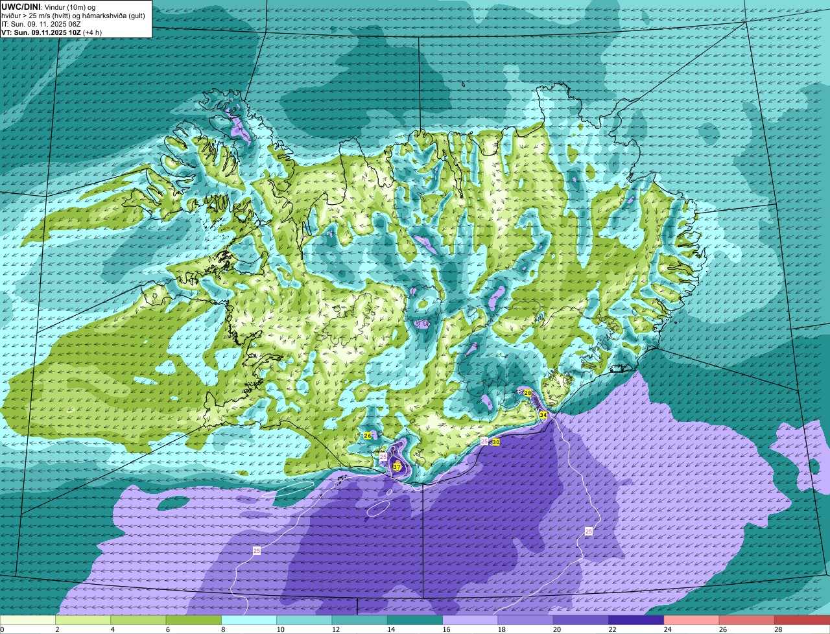Select the yellow "26" gust label
This screenshot has width=830, height=634.
tap(367, 436)
